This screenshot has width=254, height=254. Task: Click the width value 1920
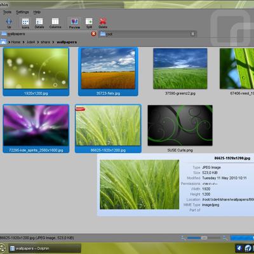coord(206,189)
